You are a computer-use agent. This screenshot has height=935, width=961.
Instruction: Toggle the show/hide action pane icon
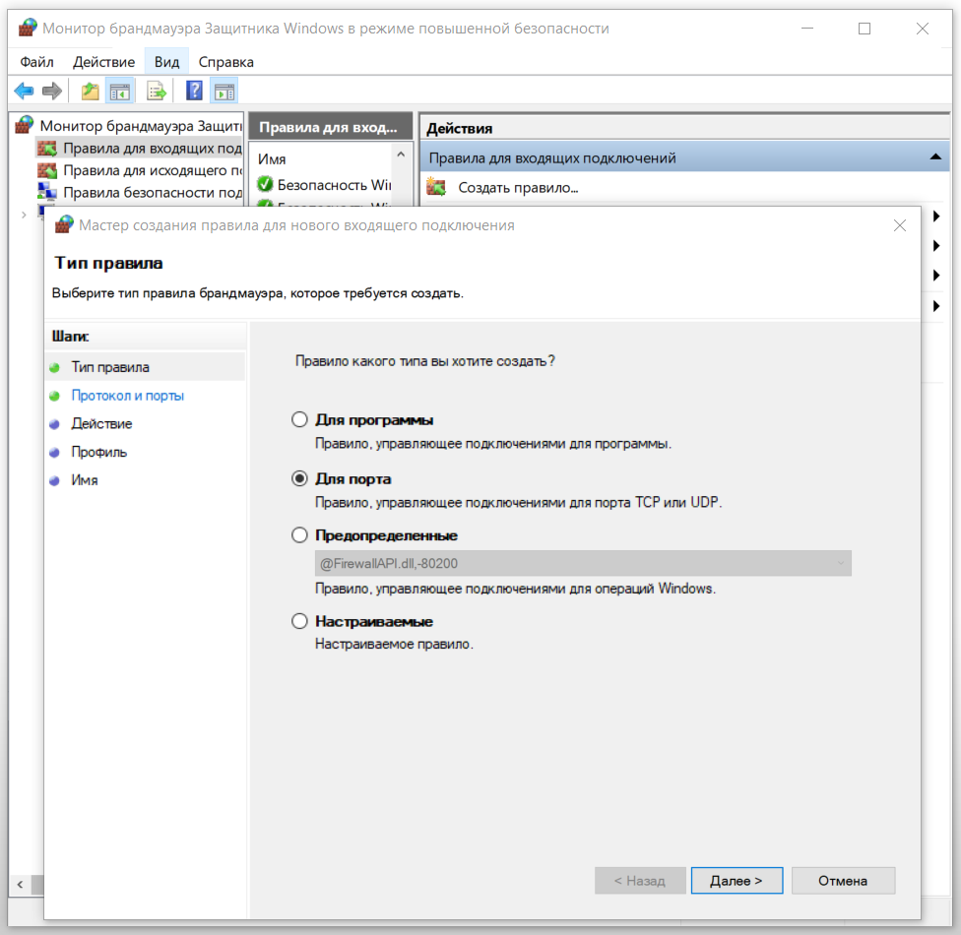click(x=224, y=92)
